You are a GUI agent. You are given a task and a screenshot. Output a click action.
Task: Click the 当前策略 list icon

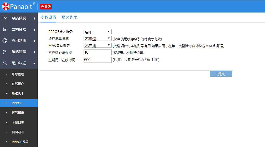click(x=5, y=29)
